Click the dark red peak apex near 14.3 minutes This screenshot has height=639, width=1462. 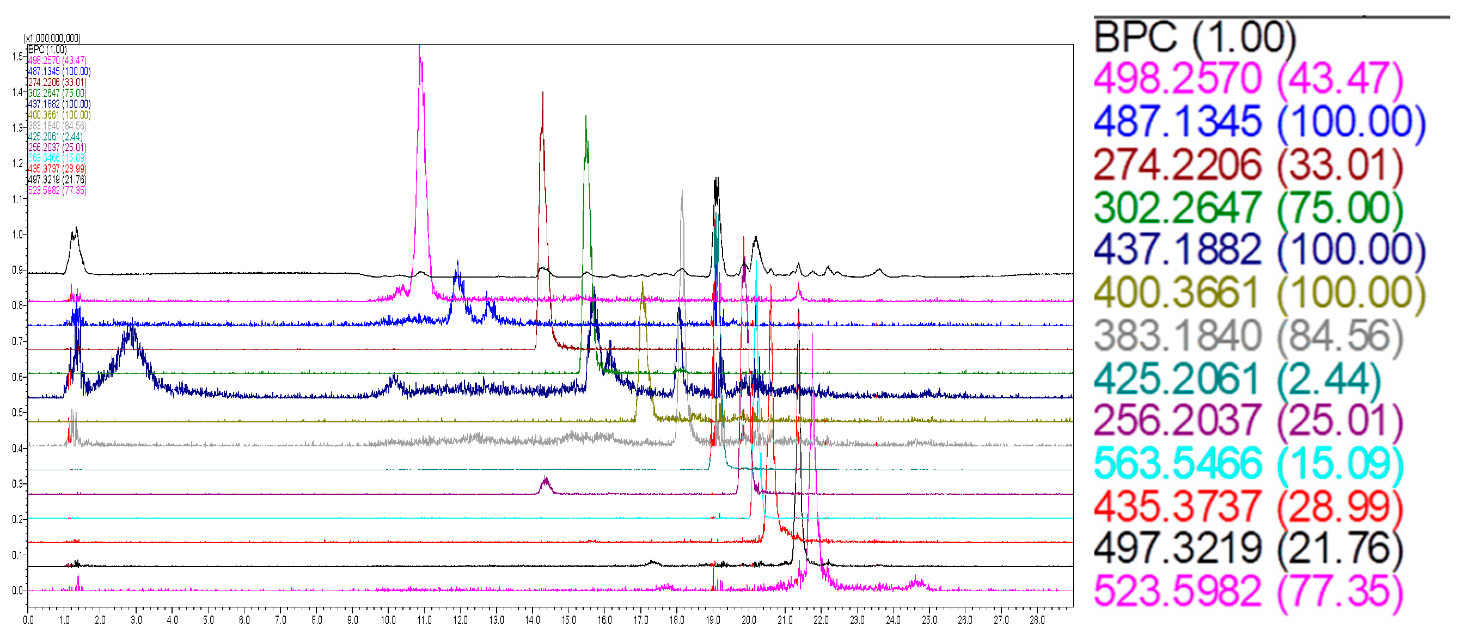pyautogui.click(x=542, y=94)
